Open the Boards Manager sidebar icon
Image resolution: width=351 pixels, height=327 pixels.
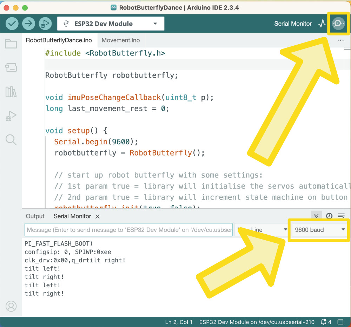(11, 67)
